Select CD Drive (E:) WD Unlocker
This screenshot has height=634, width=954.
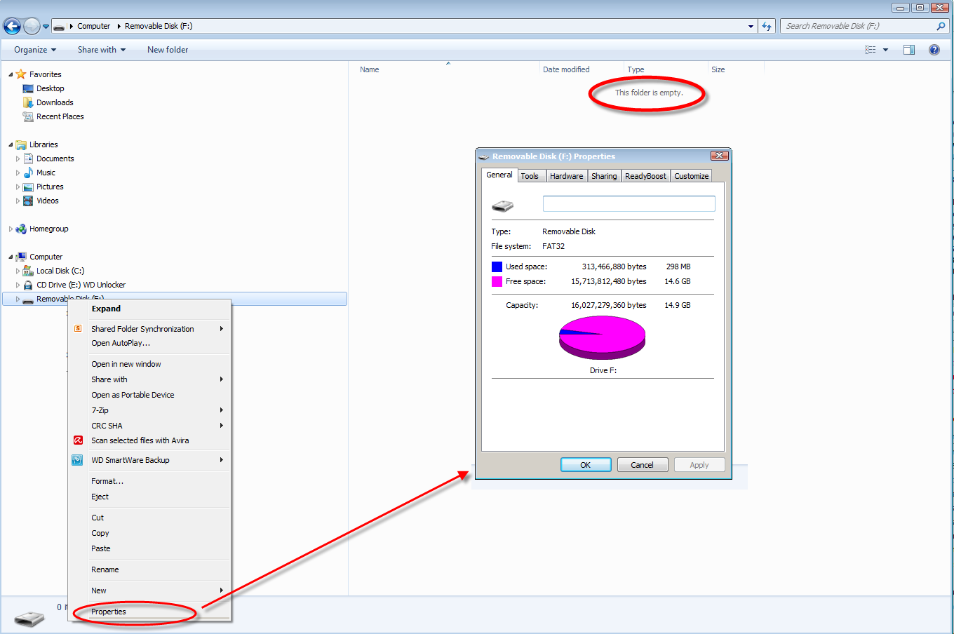pyautogui.click(x=81, y=285)
